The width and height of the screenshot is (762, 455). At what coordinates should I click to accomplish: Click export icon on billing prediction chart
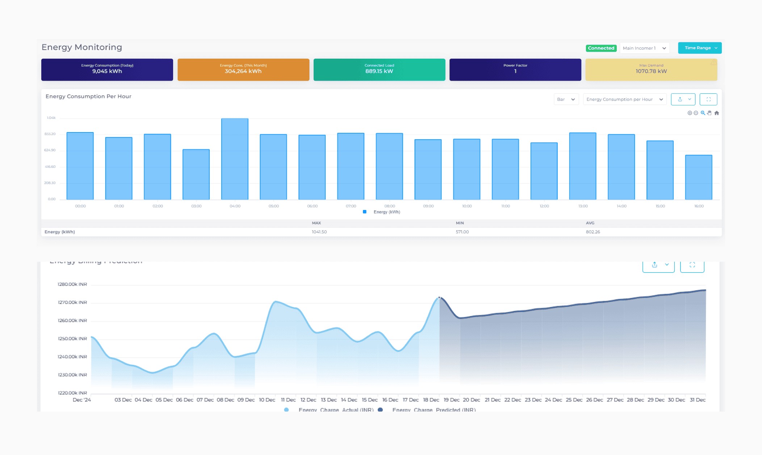click(x=654, y=265)
